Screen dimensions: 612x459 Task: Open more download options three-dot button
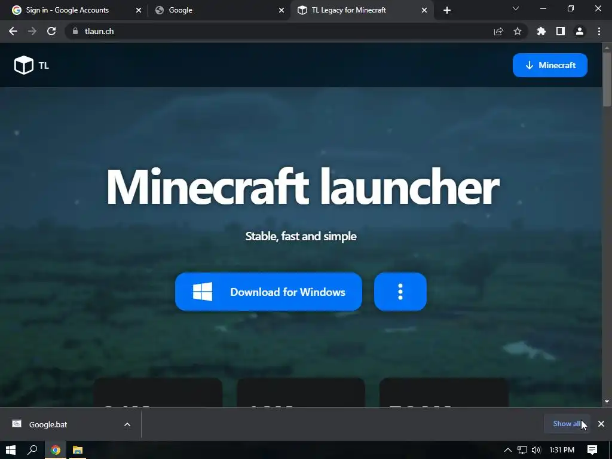pyautogui.click(x=400, y=292)
